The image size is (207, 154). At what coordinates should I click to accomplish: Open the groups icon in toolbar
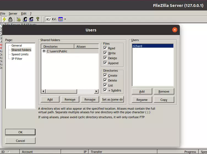(x=31, y=19)
